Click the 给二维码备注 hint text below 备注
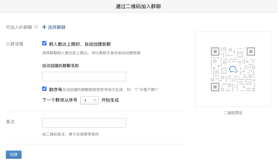The image size is (279, 162). click(70, 134)
